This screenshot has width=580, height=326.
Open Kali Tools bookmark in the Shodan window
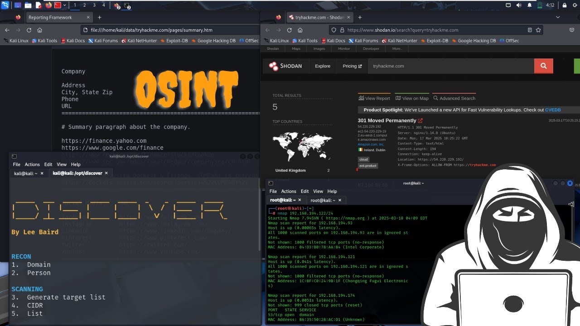[304, 41]
